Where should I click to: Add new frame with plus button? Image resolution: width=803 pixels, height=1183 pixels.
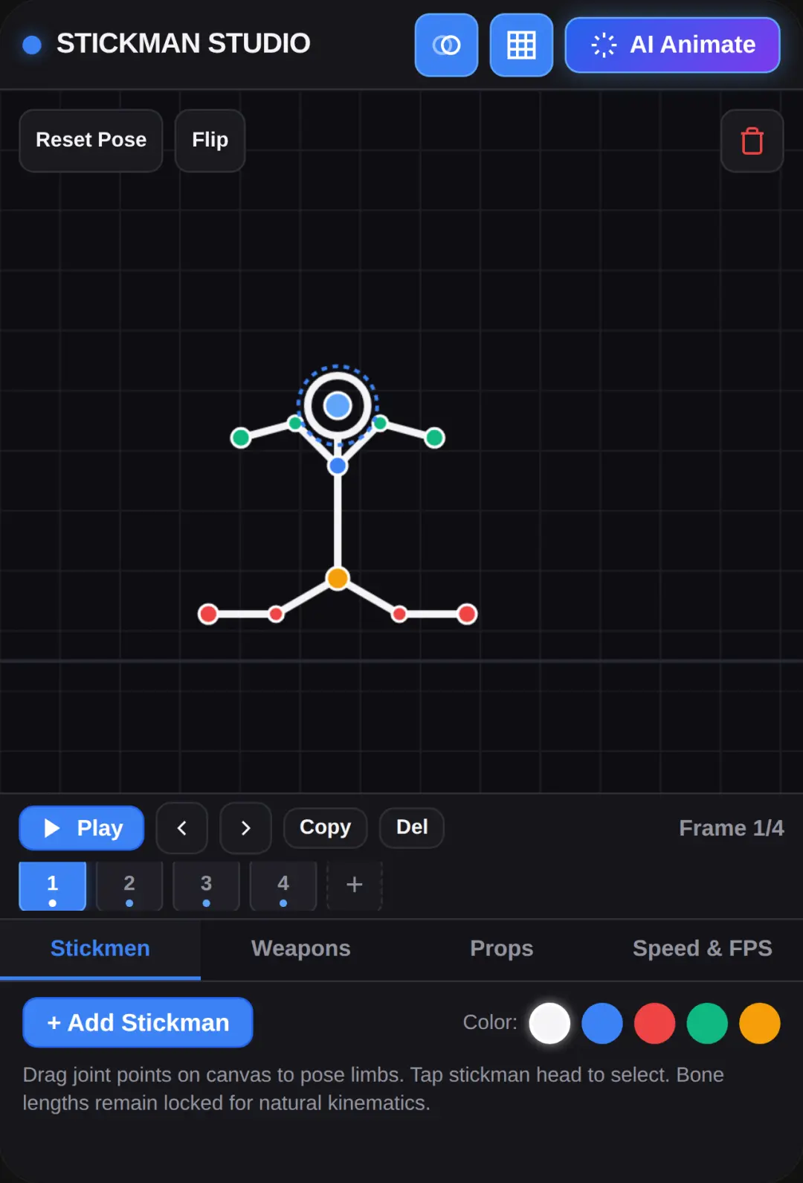(355, 886)
